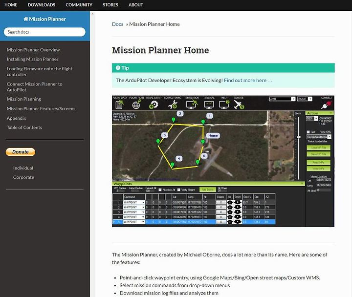
Task: Open Loading Firmware onto flight controller
Action: pyautogui.click(x=40, y=71)
